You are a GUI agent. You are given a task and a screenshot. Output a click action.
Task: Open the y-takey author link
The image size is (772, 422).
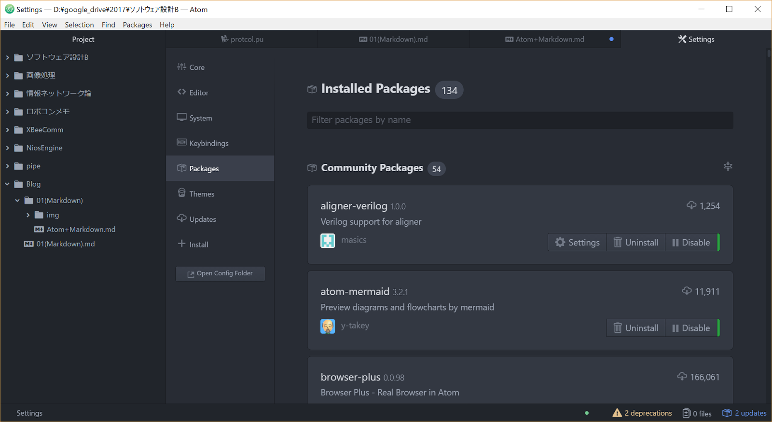(355, 326)
